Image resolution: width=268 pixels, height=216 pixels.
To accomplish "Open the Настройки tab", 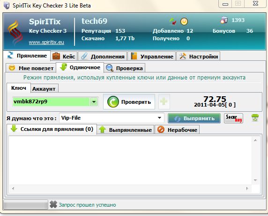I will point(198,56).
